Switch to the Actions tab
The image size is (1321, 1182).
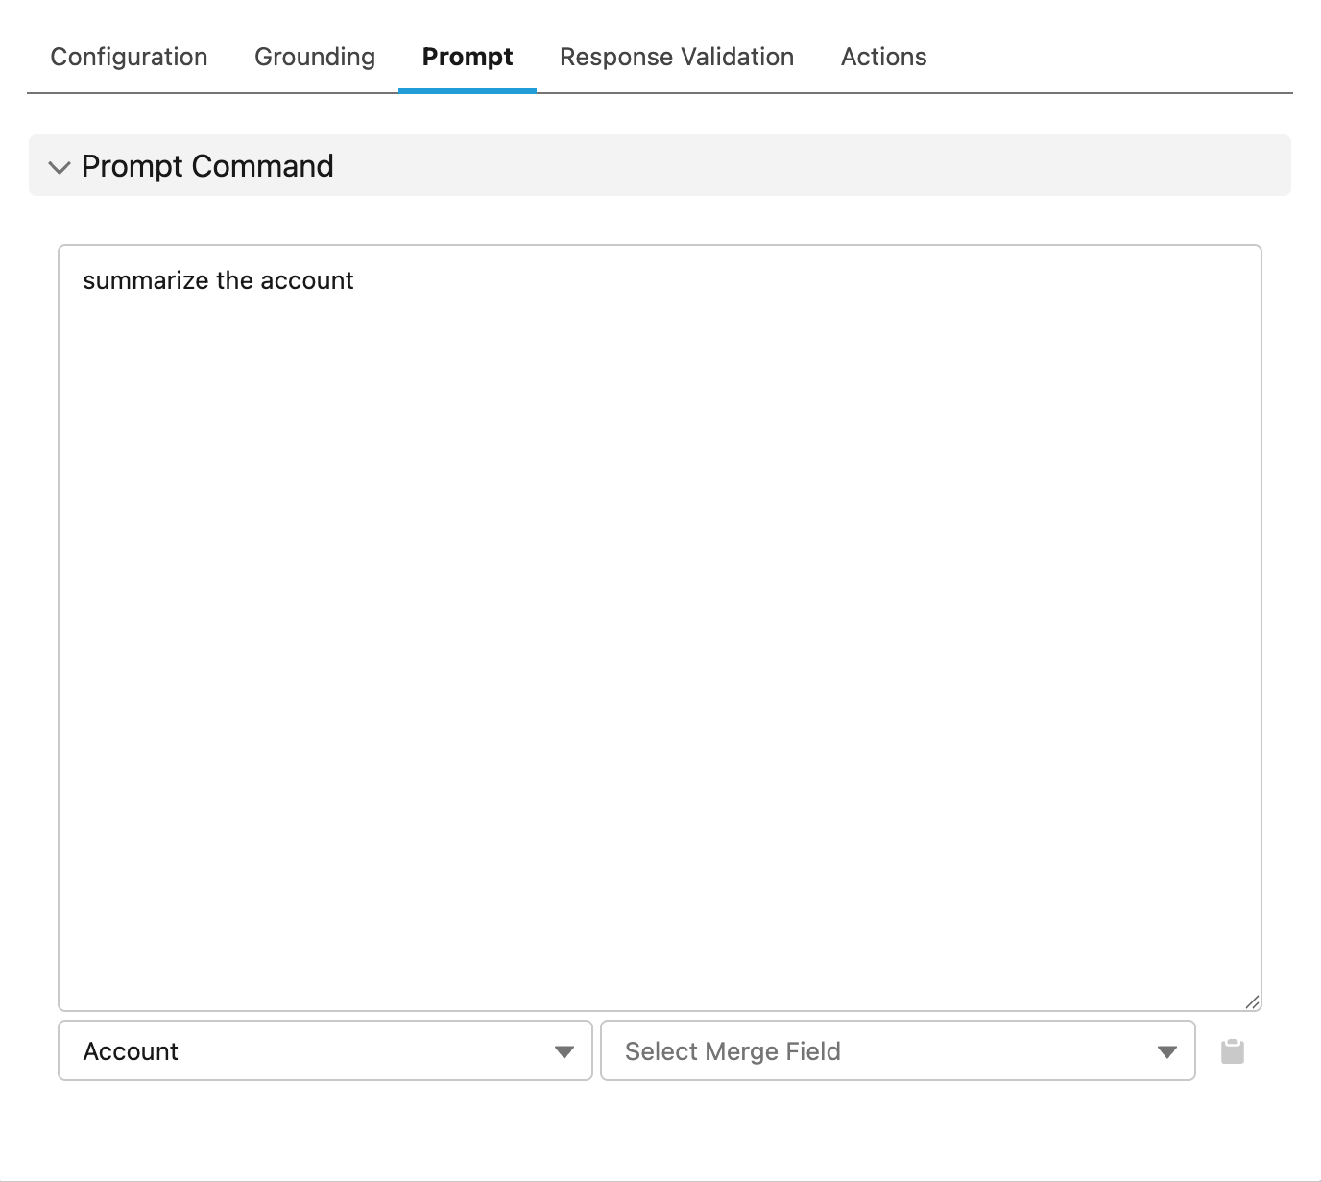(x=883, y=57)
